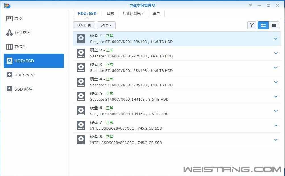Image resolution: width=285 pixels, height=176 pixels.
Task: Switch to detailed list view layout
Action: click(263, 25)
